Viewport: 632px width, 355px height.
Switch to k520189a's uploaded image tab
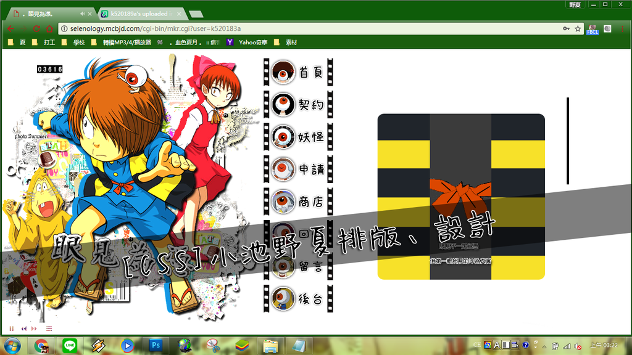[142, 14]
